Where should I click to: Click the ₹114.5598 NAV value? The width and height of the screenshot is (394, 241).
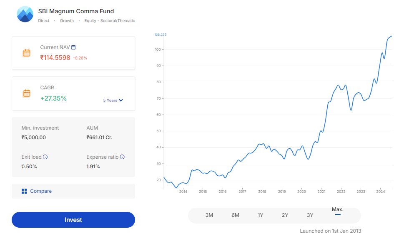(x=55, y=58)
